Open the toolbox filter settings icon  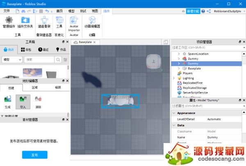[x=65, y=59]
